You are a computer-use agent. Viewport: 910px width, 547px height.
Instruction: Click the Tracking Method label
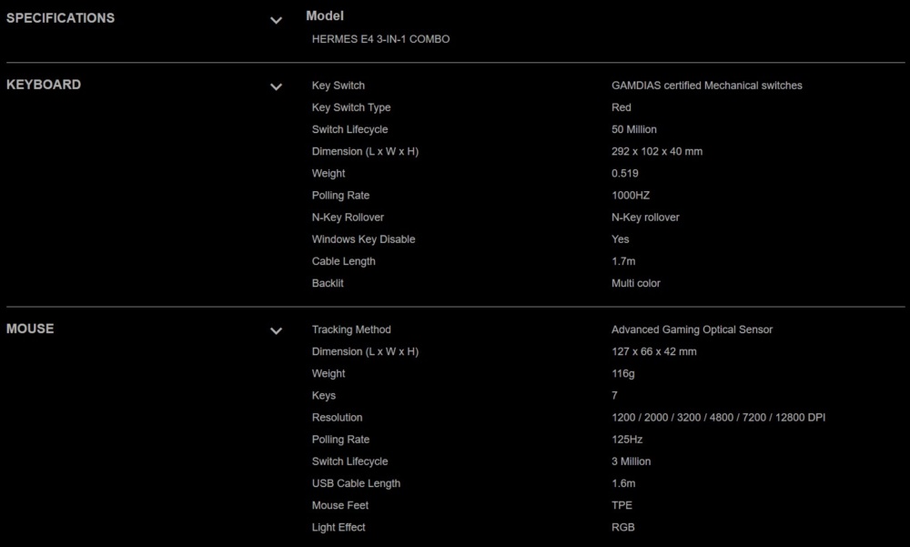[x=351, y=329]
